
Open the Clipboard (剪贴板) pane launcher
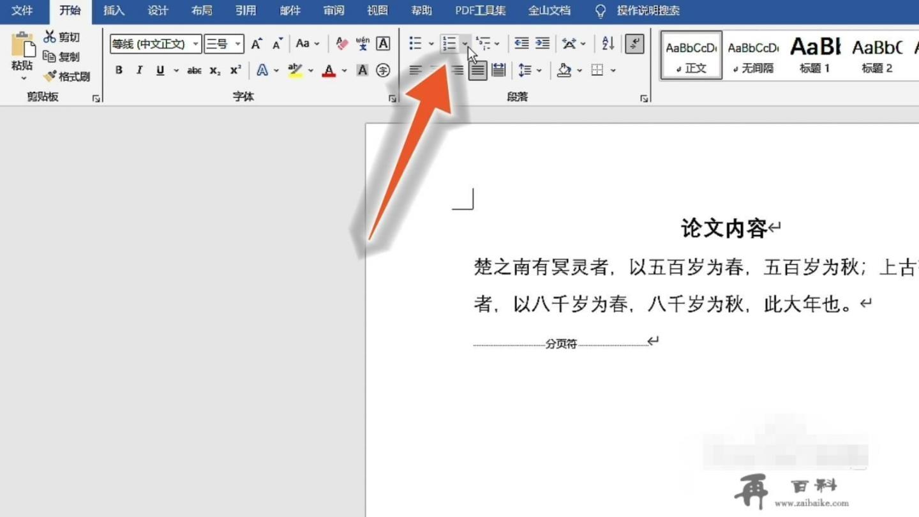coord(96,98)
